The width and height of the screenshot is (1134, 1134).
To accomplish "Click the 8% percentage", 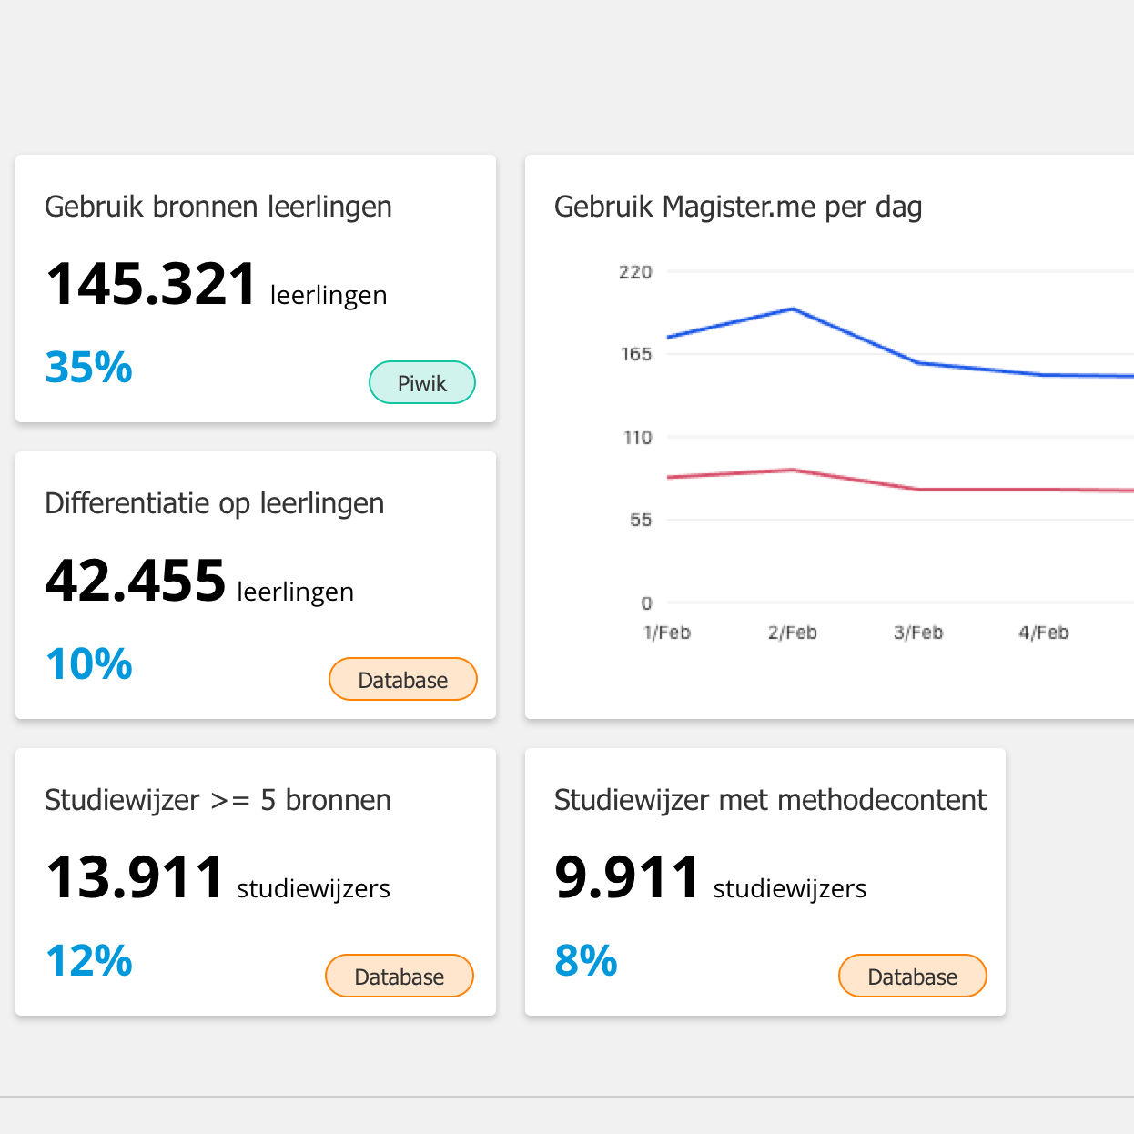I will [x=586, y=961].
